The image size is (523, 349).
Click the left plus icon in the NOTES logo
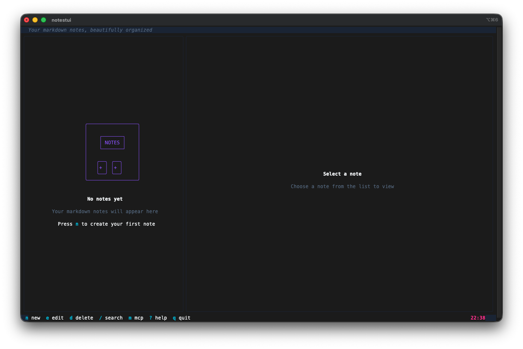pos(102,168)
